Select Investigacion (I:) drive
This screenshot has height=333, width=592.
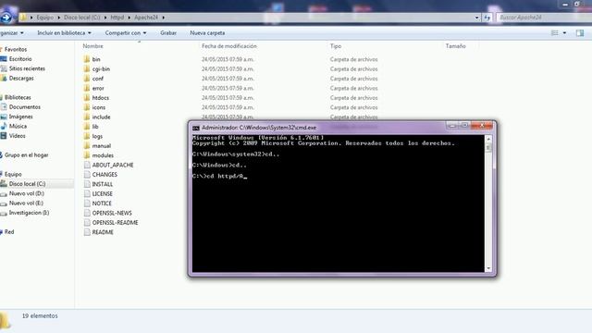(29, 213)
